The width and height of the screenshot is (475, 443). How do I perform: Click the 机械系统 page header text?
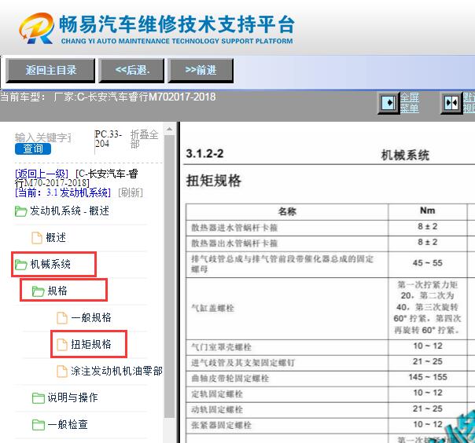point(405,156)
